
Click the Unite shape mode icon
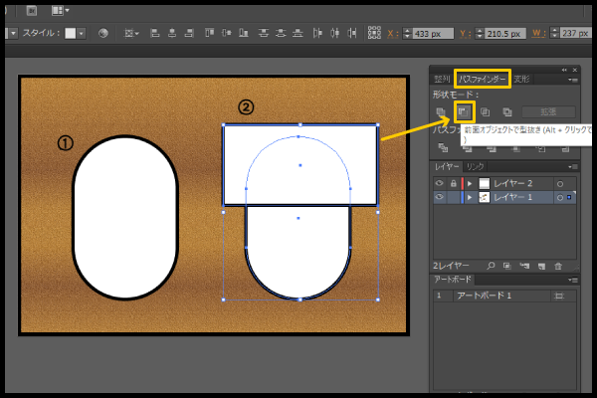pos(441,111)
